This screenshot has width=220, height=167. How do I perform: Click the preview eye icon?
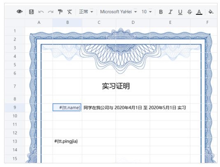click(20, 12)
